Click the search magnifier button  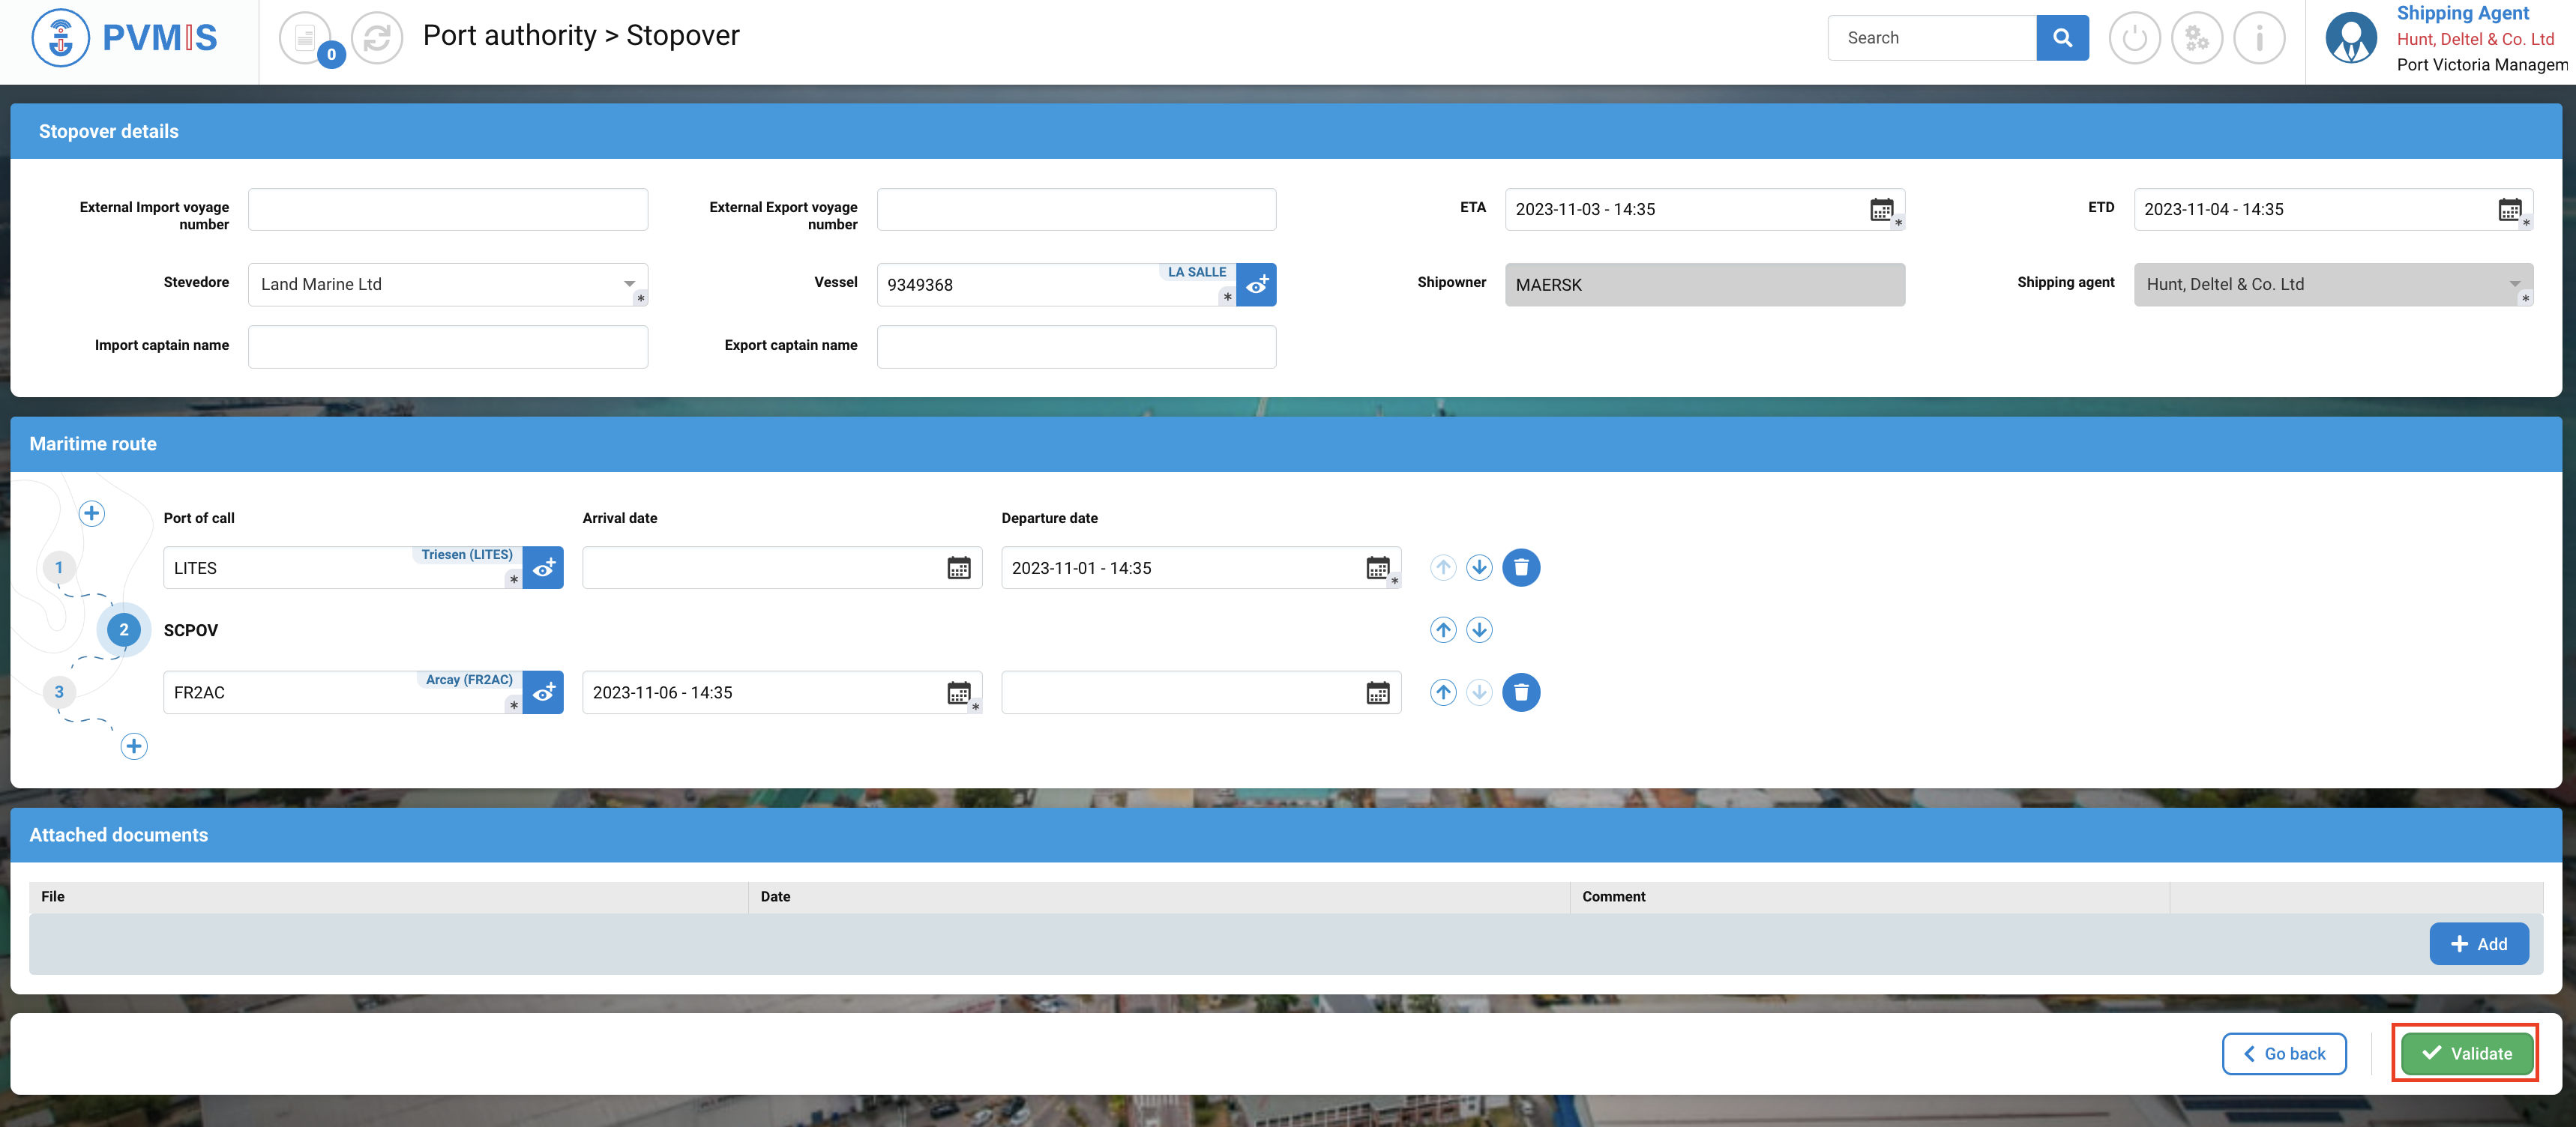[2062, 38]
